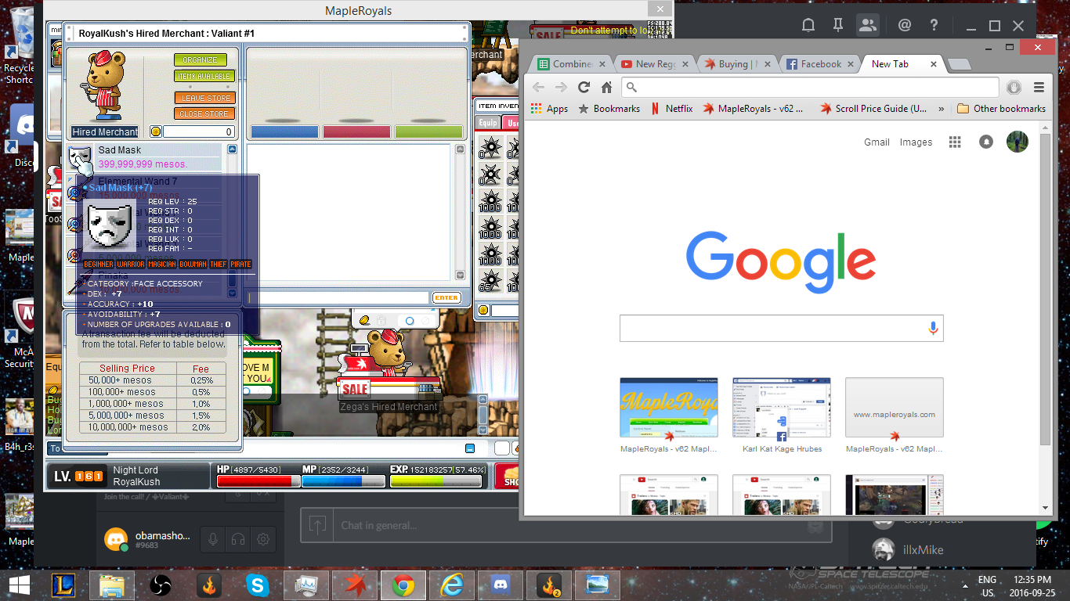Click the ITEMS AVAILABLE button
The width and height of the screenshot is (1070, 601).
[204, 76]
